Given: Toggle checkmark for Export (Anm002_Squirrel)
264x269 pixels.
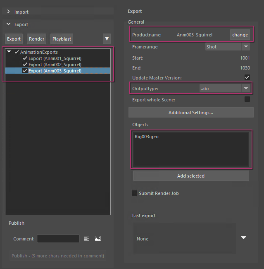Looking at the screenshot, I should [x=25, y=65].
